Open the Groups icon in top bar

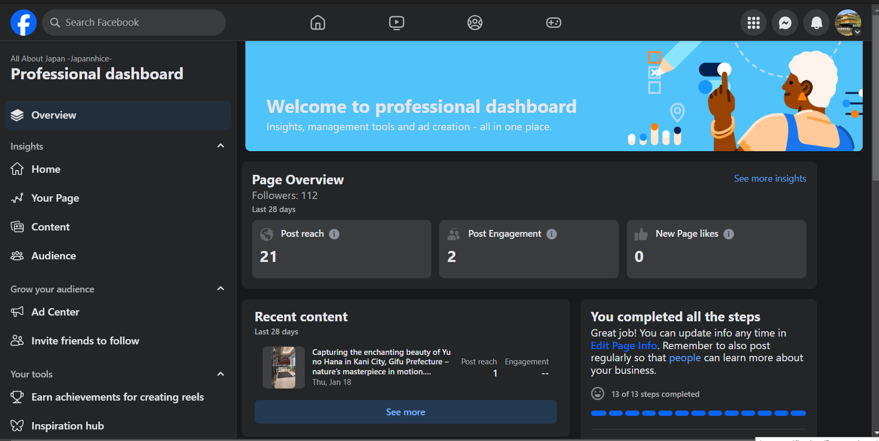point(475,23)
